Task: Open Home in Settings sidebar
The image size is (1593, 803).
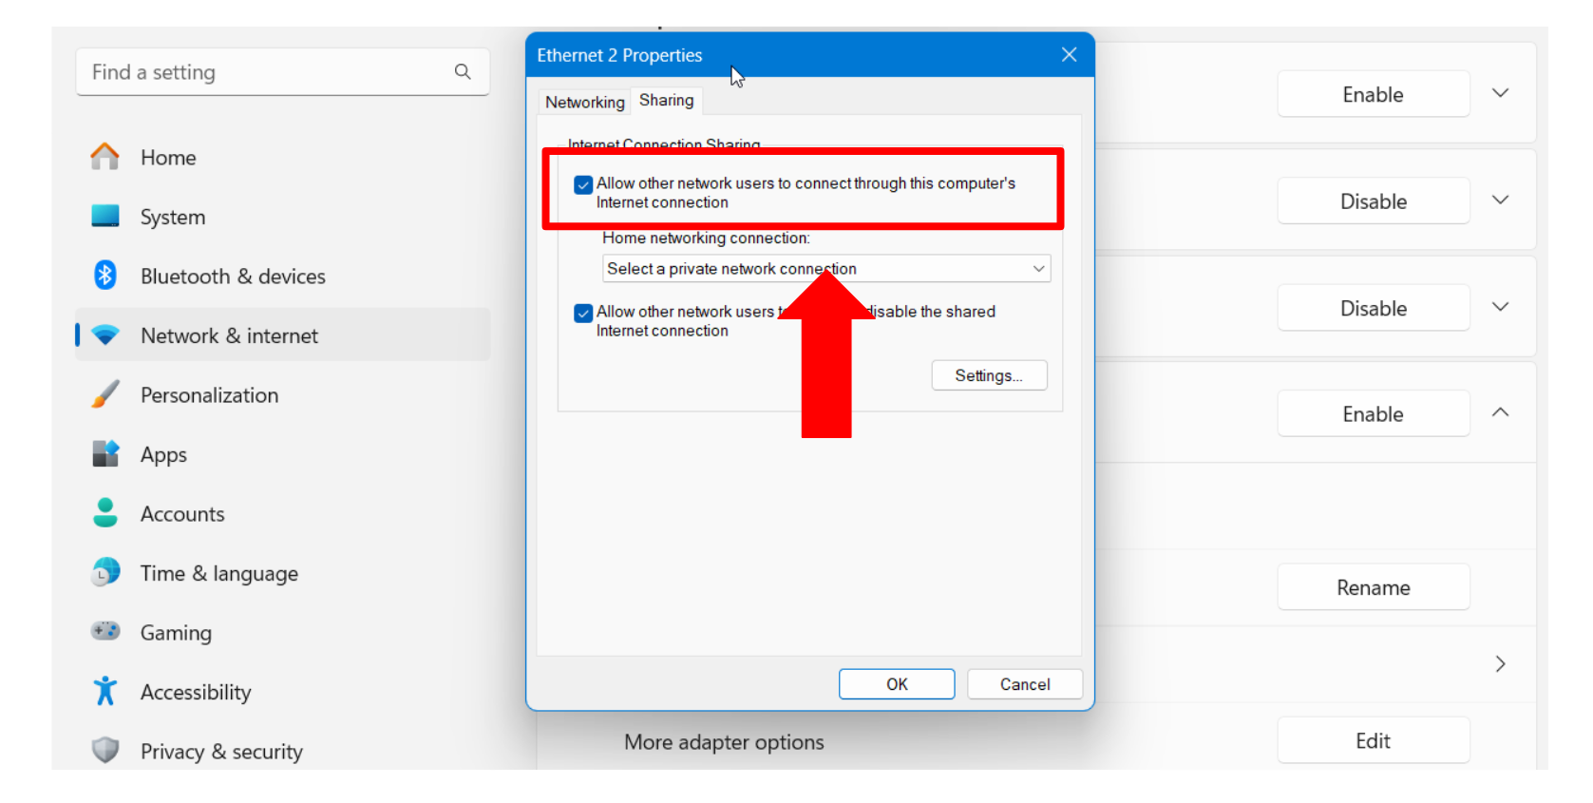Action: click(x=283, y=157)
